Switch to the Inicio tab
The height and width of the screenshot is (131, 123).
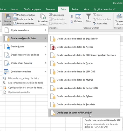point(3,9)
